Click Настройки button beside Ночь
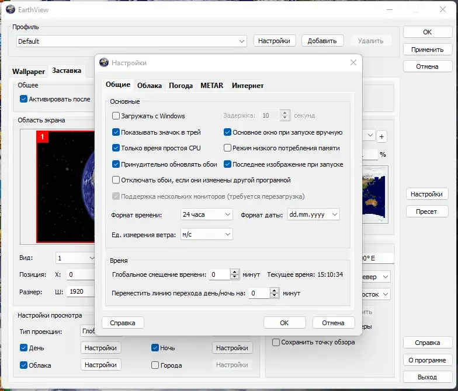Viewport: 458px width, 391px height. pyautogui.click(x=233, y=348)
